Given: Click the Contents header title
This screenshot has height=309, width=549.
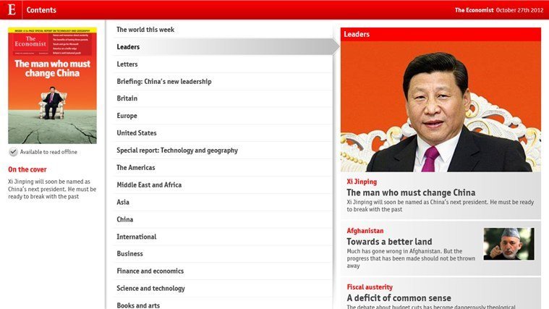Looking at the screenshot, I should [x=41, y=10].
